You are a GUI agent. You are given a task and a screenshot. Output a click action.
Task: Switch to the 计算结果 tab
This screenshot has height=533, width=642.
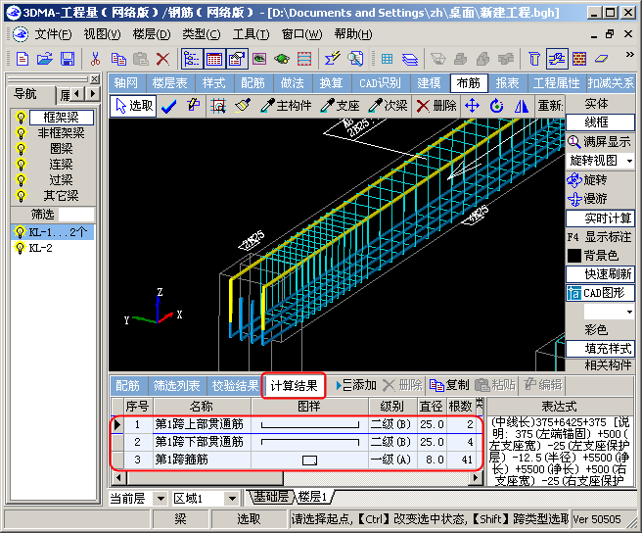point(294,385)
